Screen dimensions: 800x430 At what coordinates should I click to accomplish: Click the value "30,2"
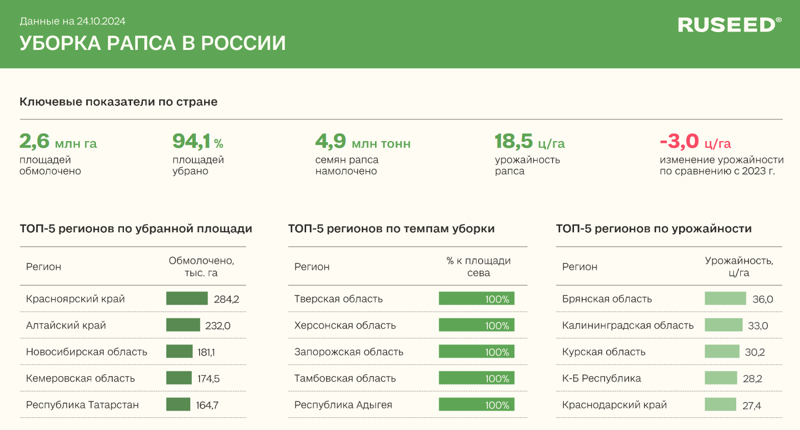pyautogui.click(x=755, y=353)
